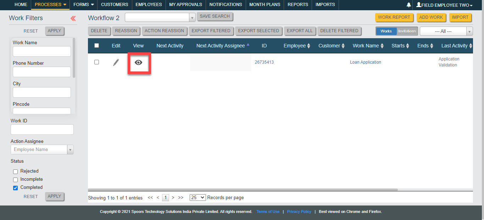Collapse Work Filters panel with double chevron
The image size is (484, 220).
coord(73,18)
